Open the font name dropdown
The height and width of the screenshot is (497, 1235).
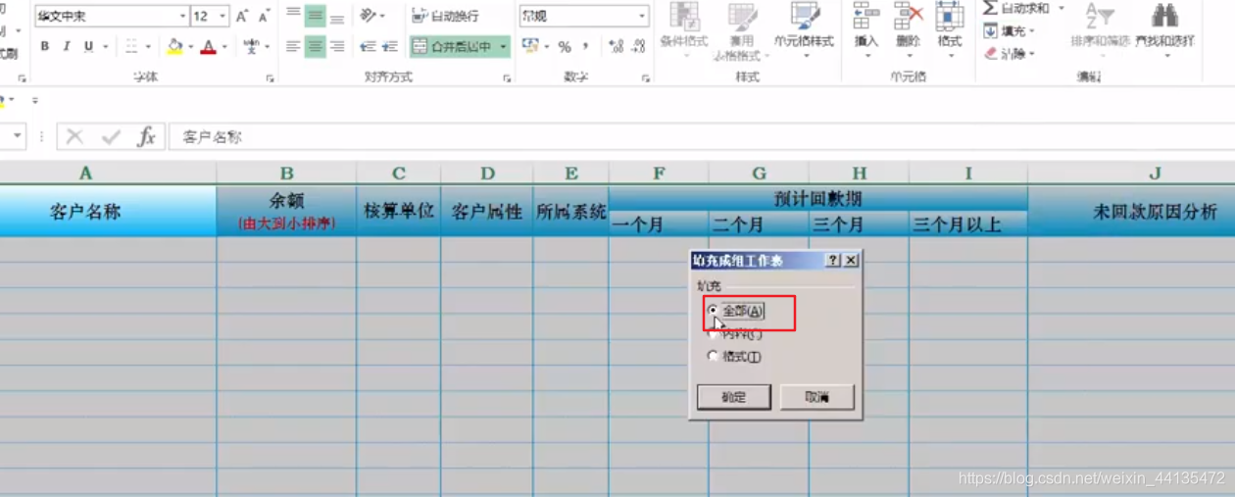pyautogui.click(x=182, y=17)
